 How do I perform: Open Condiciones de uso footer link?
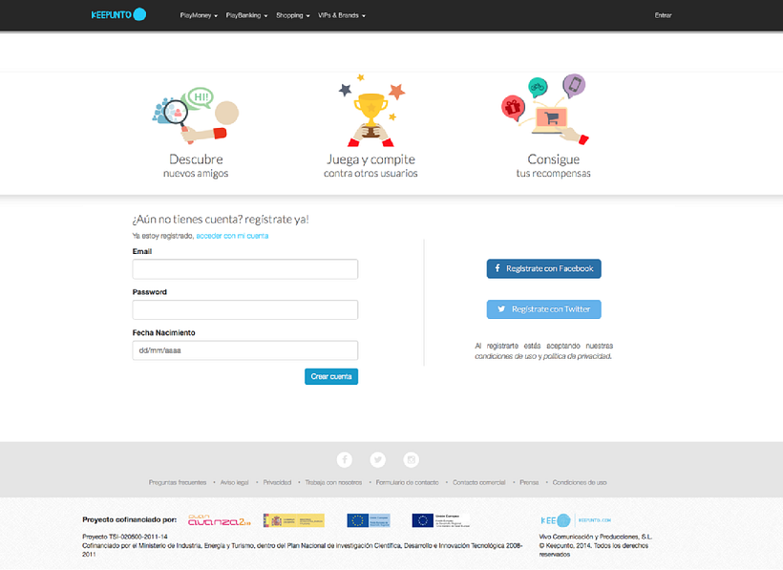[x=580, y=483]
